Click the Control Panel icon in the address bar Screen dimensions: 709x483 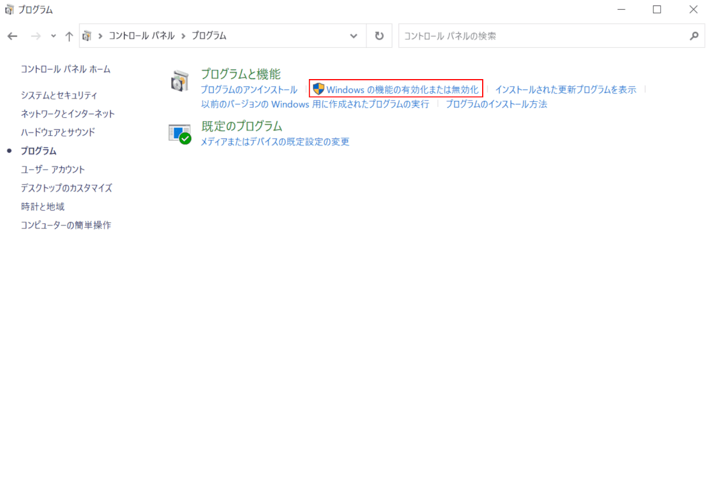(x=87, y=36)
